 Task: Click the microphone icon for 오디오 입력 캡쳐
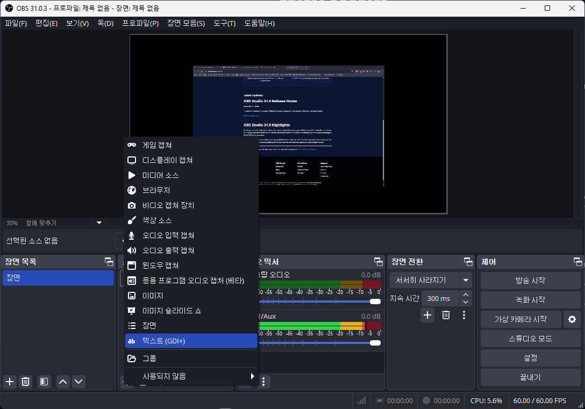tap(131, 235)
